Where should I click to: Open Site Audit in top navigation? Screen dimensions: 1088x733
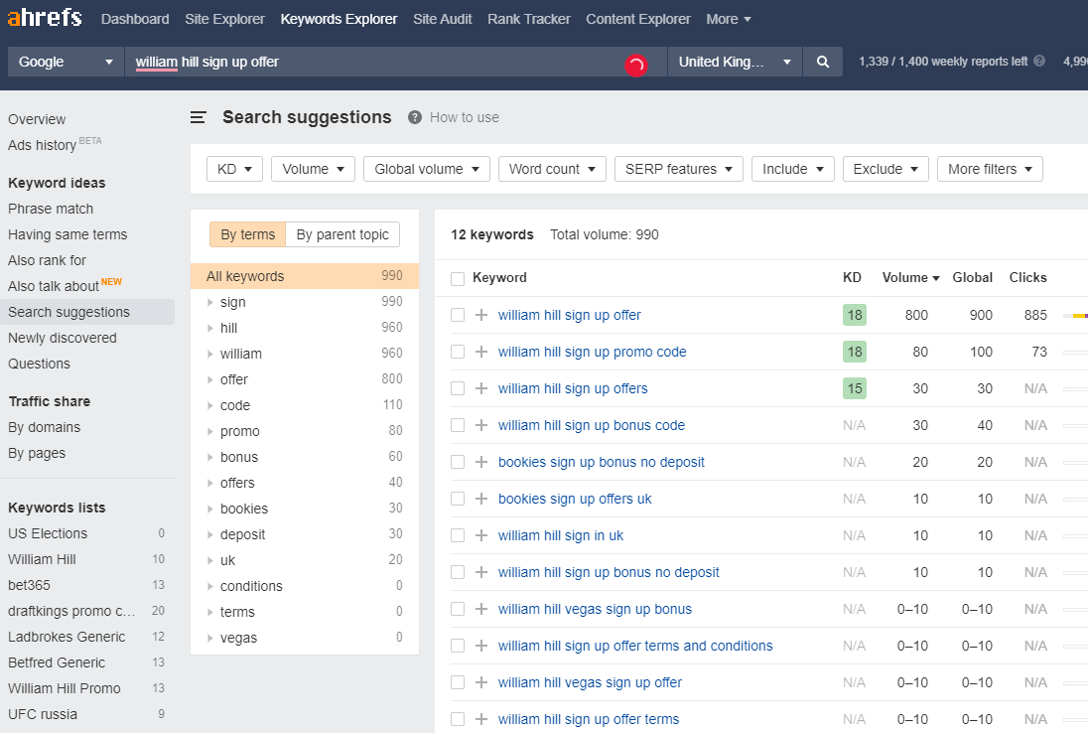click(x=442, y=19)
